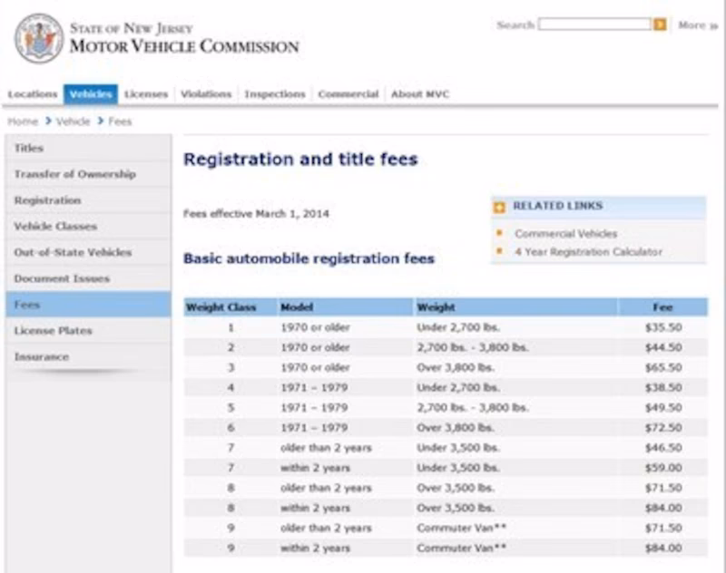Select Titles in the left sidebar

[27, 148]
